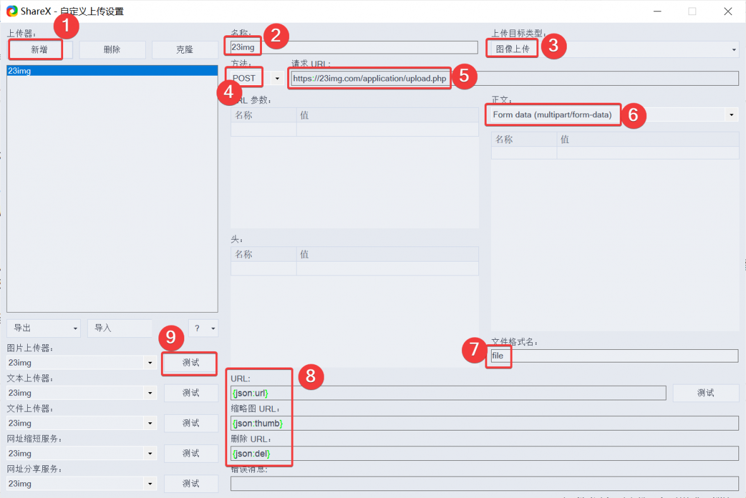Open the 上传目标类型 dropdown

pos(734,49)
